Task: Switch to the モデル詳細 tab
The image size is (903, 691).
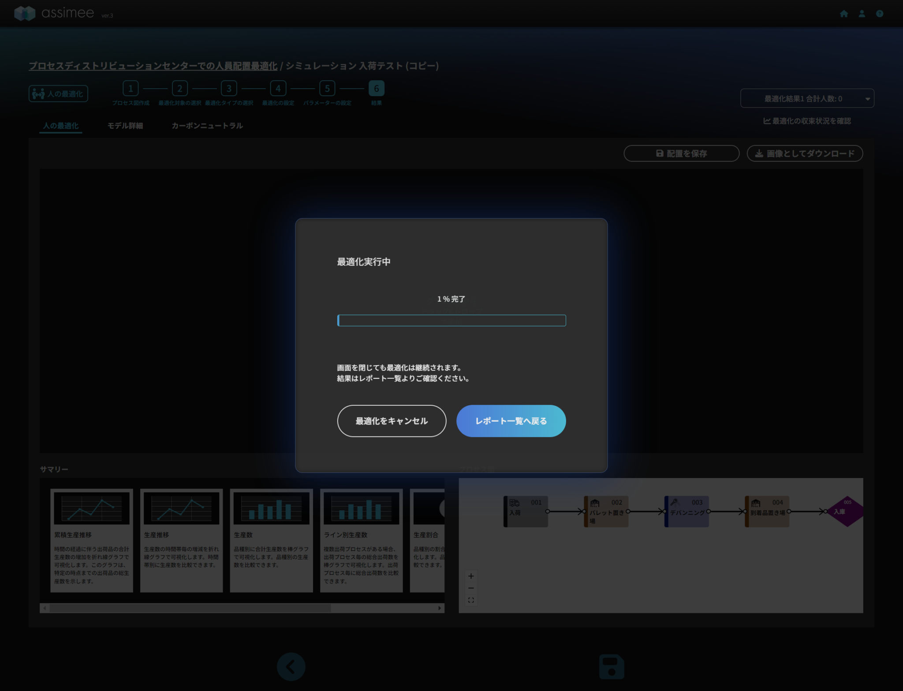Action: coord(125,126)
